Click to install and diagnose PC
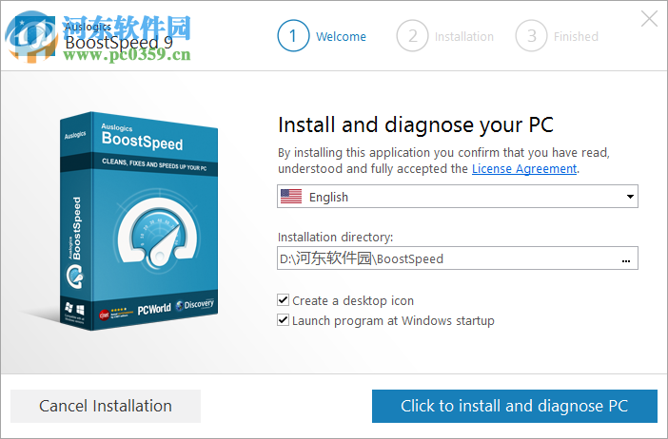The image size is (668, 439). coord(514,406)
